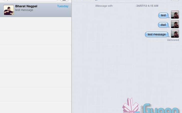The height and width of the screenshot is (113, 182).
Task: Focus the search field above conversations
Action: (30, 1)
